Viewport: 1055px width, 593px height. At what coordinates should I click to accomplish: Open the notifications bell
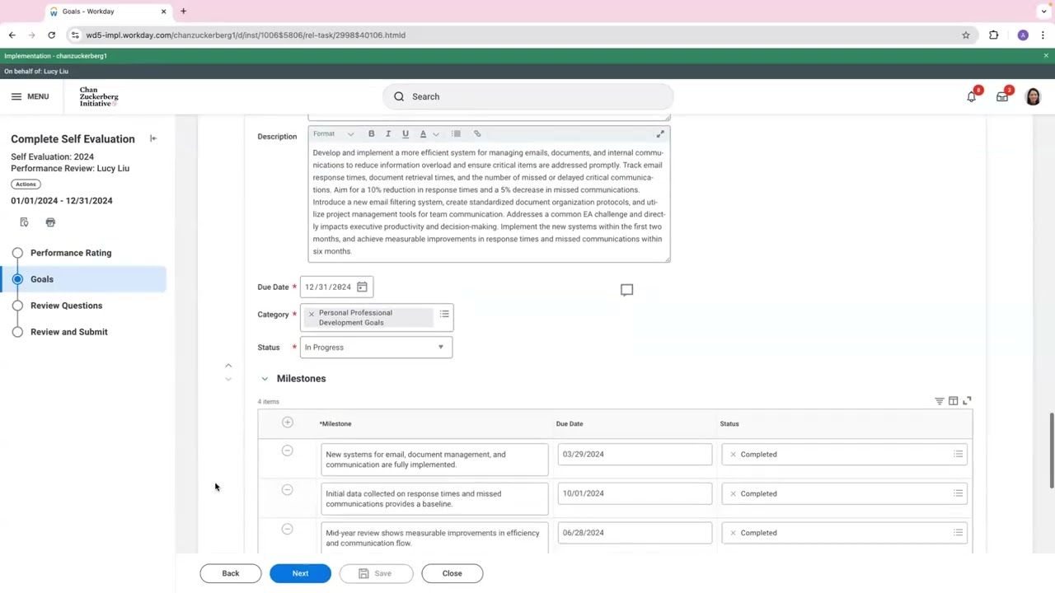pos(972,96)
